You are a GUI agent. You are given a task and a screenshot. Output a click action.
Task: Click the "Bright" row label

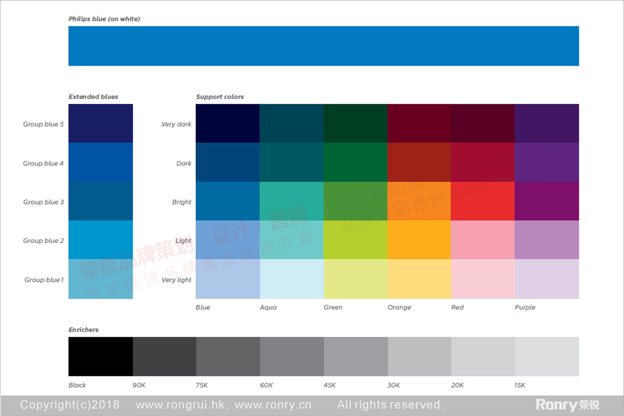point(181,202)
